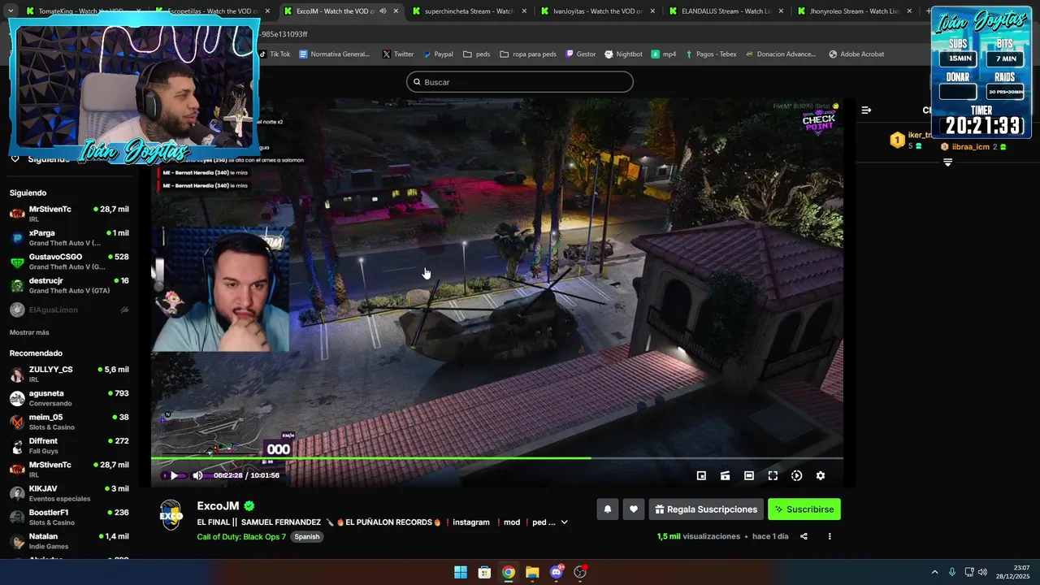Open Call of Duty: Black Ops 7 category
This screenshot has width=1040, height=585.
(x=241, y=537)
